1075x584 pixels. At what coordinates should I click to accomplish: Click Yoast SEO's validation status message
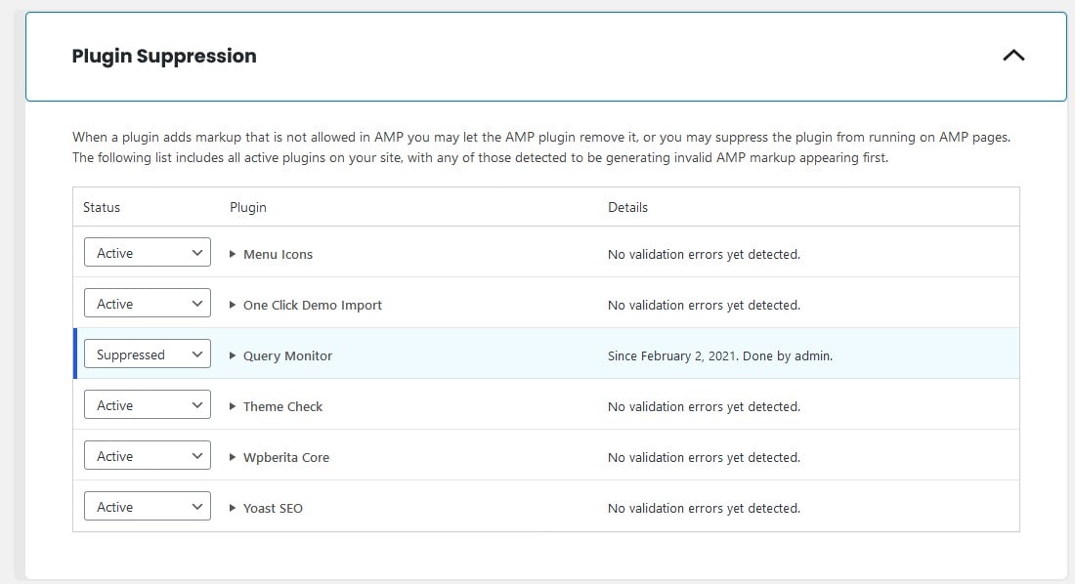[x=704, y=508]
